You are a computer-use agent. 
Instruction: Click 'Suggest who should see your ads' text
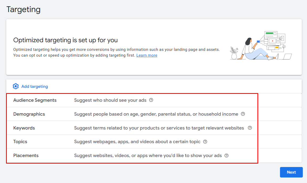pyautogui.click(x=110, y=100)
